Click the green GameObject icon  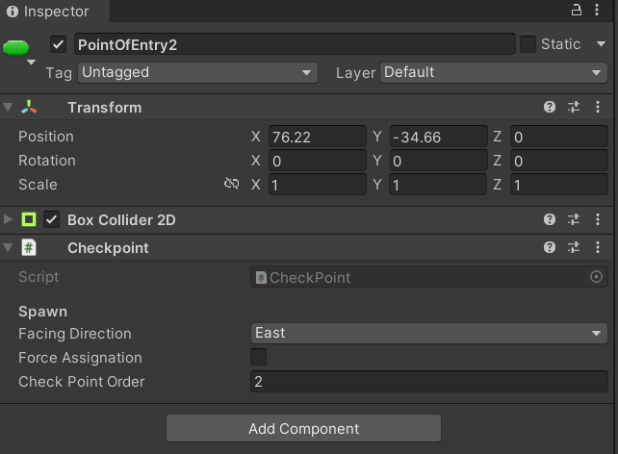16,48
